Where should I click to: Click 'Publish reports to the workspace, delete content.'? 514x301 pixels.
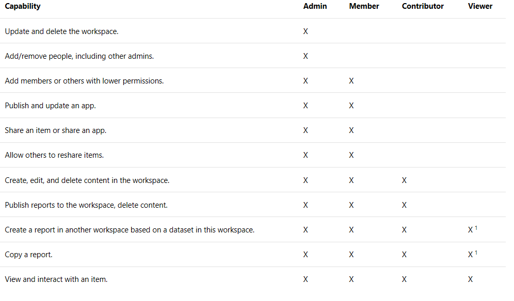[x=86, y=205]
